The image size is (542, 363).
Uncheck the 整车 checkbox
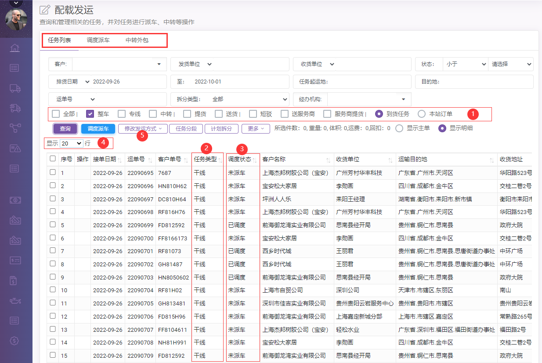[90, 114]
